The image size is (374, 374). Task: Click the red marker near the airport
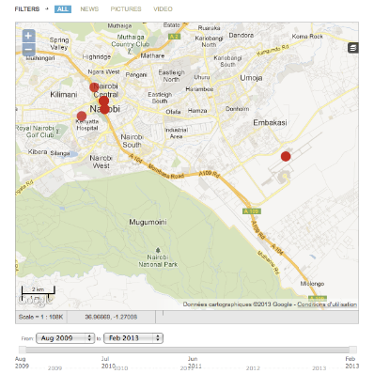click(x=286, y=156)
